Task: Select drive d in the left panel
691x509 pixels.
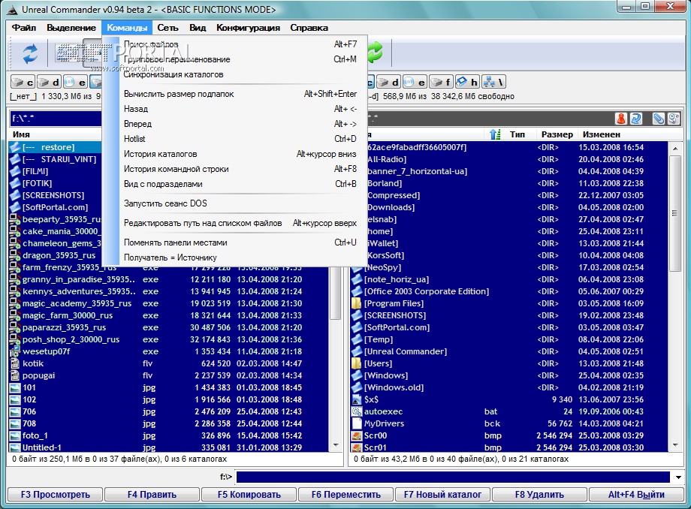Action: 49,82
